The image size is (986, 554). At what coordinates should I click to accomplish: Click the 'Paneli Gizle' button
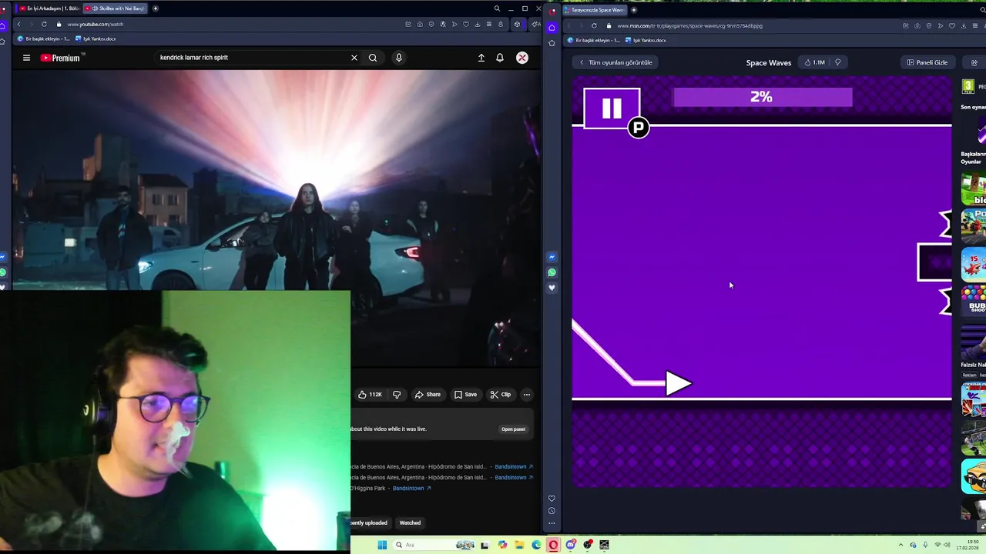click(927, 62)
